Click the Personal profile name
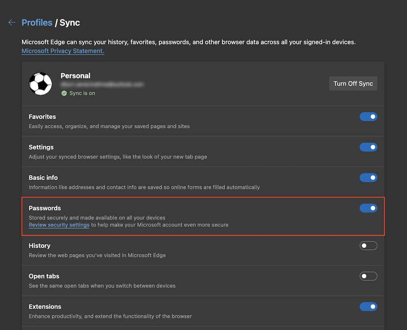Image resolution: width=407 pixels, height=330 pixels. click(x=76, y=76)
